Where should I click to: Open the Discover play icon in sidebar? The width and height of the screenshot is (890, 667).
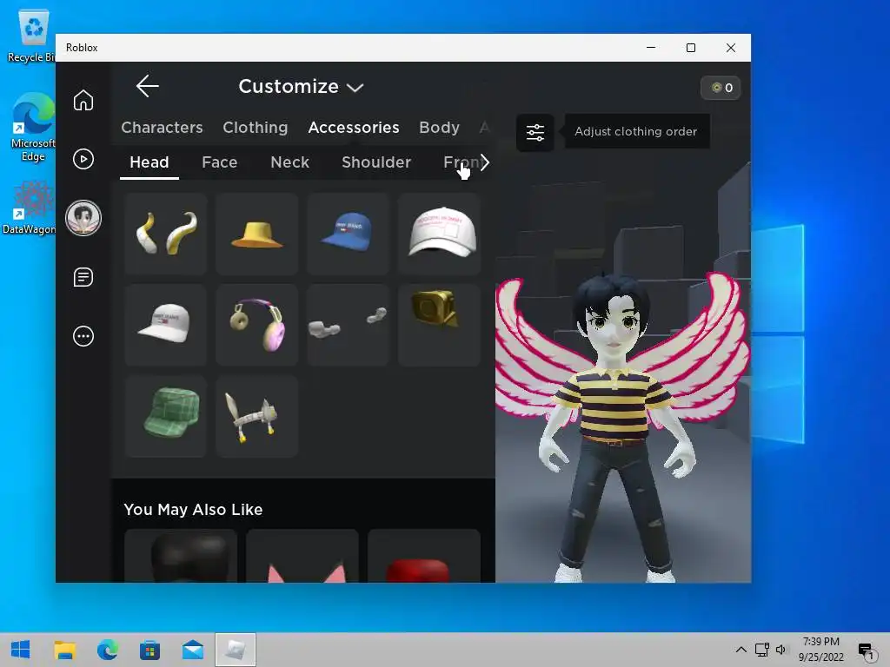tap(83, 159)
